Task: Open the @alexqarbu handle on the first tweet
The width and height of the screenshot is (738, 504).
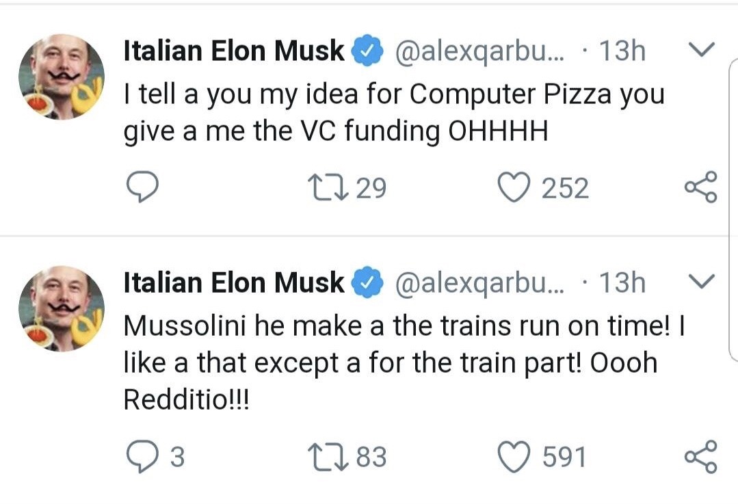Action: tap(477, 52)
